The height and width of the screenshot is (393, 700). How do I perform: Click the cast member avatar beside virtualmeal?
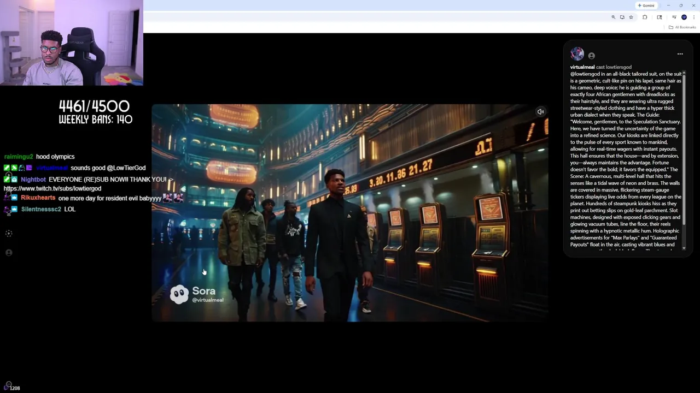coord(591,55)
